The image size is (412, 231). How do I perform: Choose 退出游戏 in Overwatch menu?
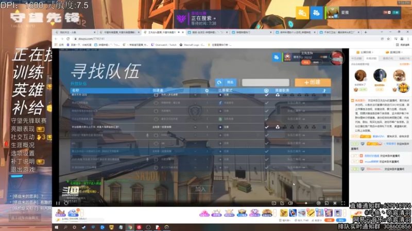[x=23, y=169]
